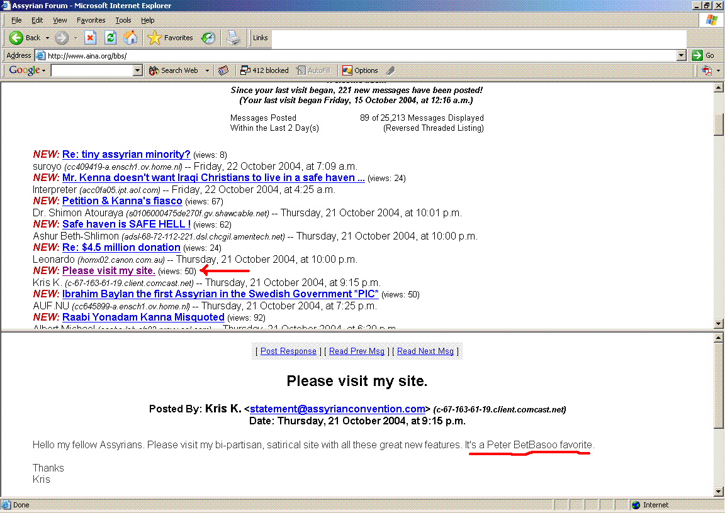Open 'Re: tiny assyrian minority?' thread
The width and height of the screenshot is (725, 513).
pos(126,154)
